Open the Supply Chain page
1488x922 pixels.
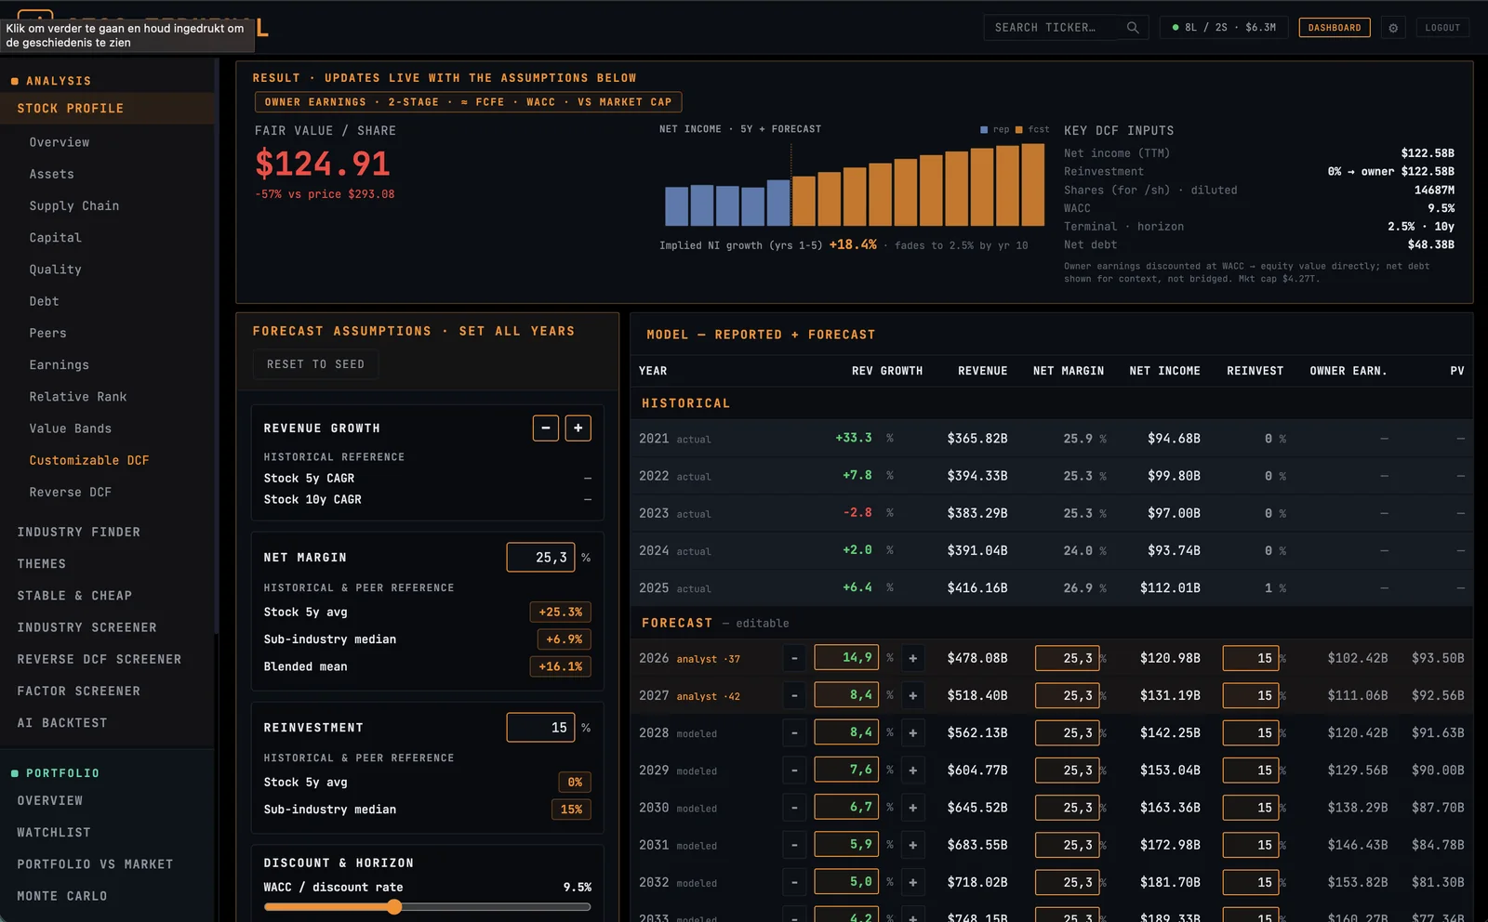point(74,206)
